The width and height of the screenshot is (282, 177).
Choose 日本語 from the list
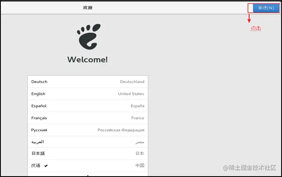[x=88, y=154]
